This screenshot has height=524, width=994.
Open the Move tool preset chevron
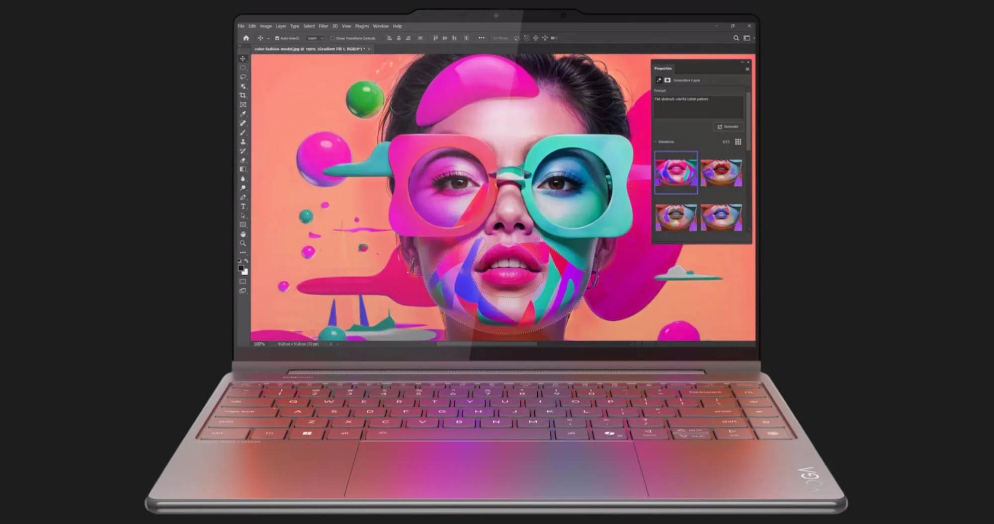click(x=268, y=38)
